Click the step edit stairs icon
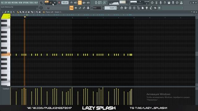 click(80, 8)
